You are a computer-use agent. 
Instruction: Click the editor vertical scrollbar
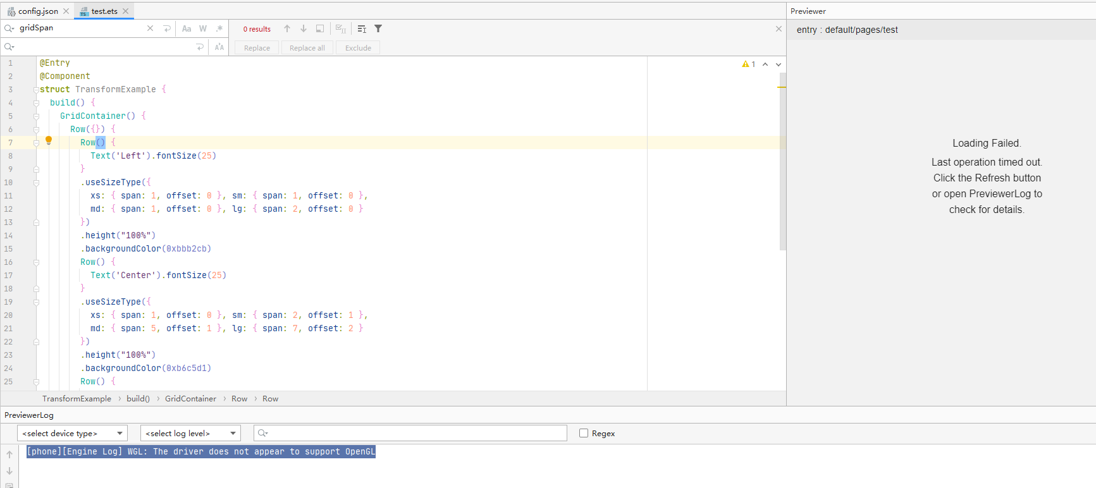pyautogui.click(x=782, y=161)
